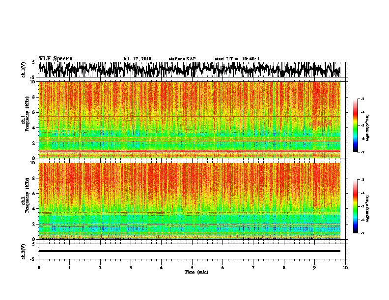
Task: Click the "5" tick on the time axis
Action: (x=192, y=268)
